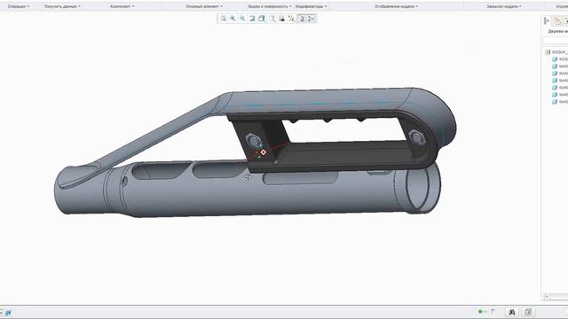
Task: Open the Datum Display Filters icon
Action: [291, 19]
